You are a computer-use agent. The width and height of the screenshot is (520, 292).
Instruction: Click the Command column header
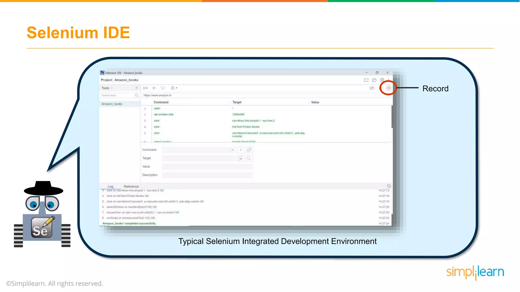(161, 102)
